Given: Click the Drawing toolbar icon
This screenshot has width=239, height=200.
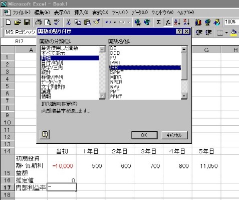Looking at the screenshot, I should point(217,22).
